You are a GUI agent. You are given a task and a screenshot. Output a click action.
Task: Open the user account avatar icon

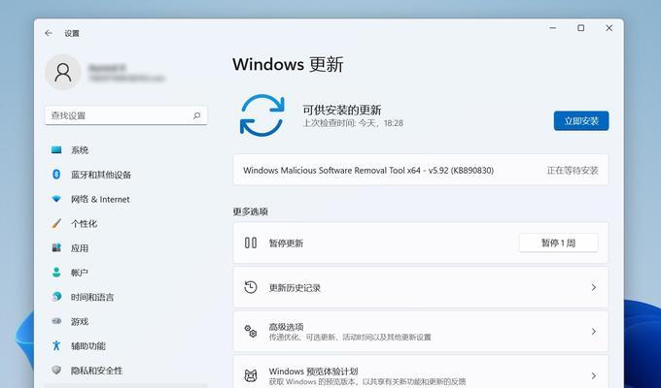[x=63, y=72]
